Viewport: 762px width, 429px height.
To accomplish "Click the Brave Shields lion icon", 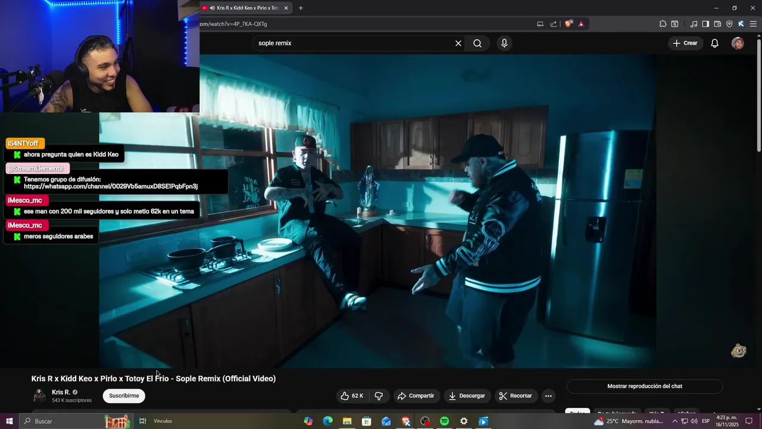I will pyautogui.click(x=569, y=24).
